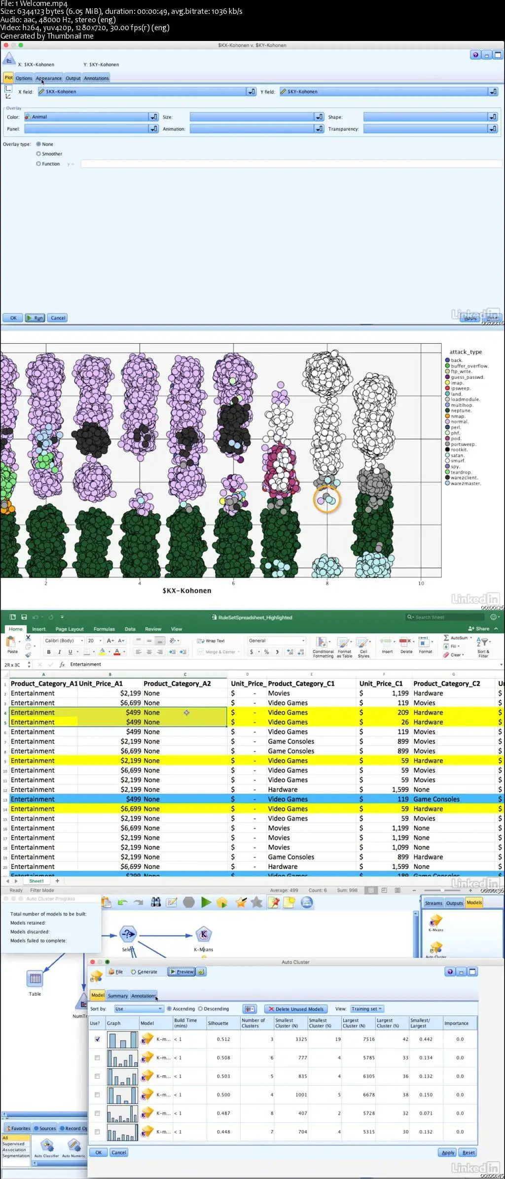Switch to the Appearance tab

(x=48, y=78)
